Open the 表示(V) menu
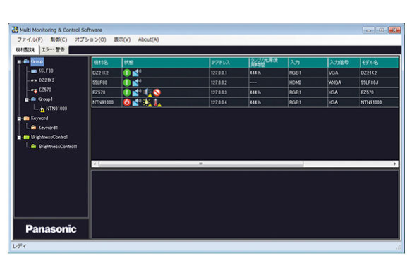This screenshot has height=275, width=412. tap(122, 39)
